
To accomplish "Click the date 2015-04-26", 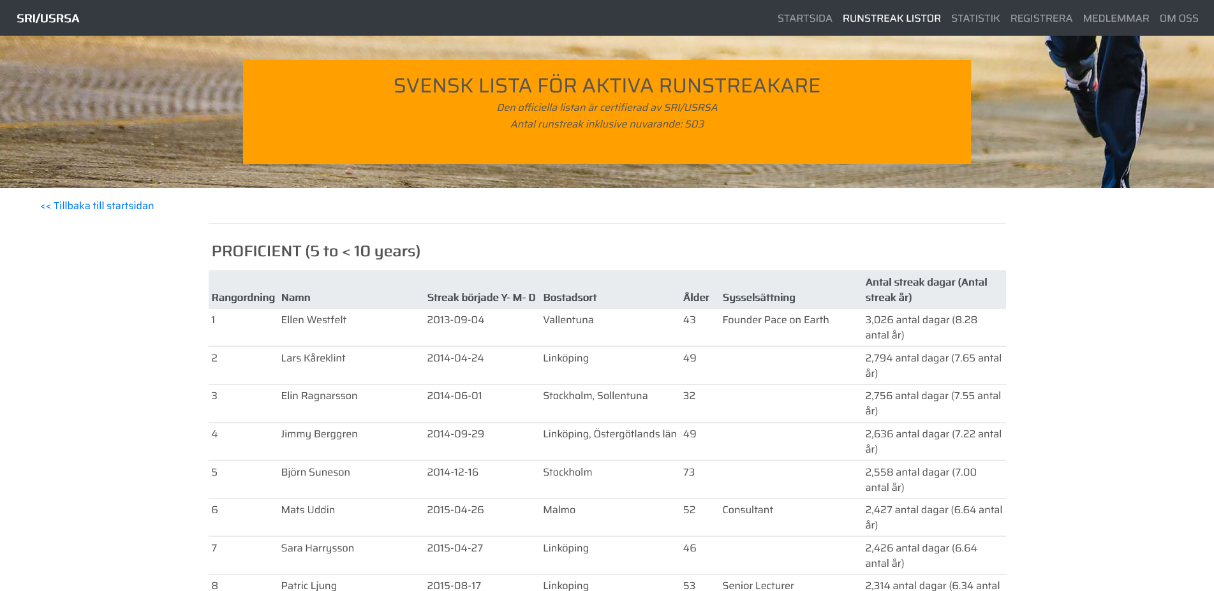I will [455, 509].
